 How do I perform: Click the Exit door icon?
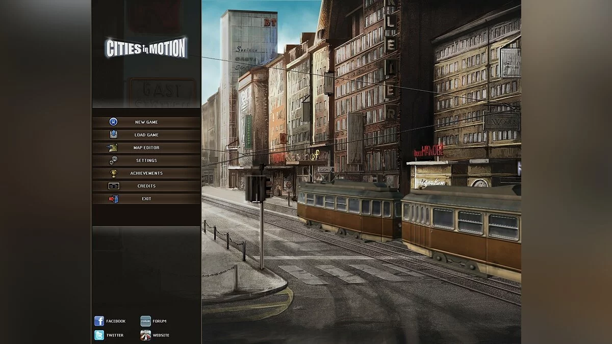[x=113, y=198]
